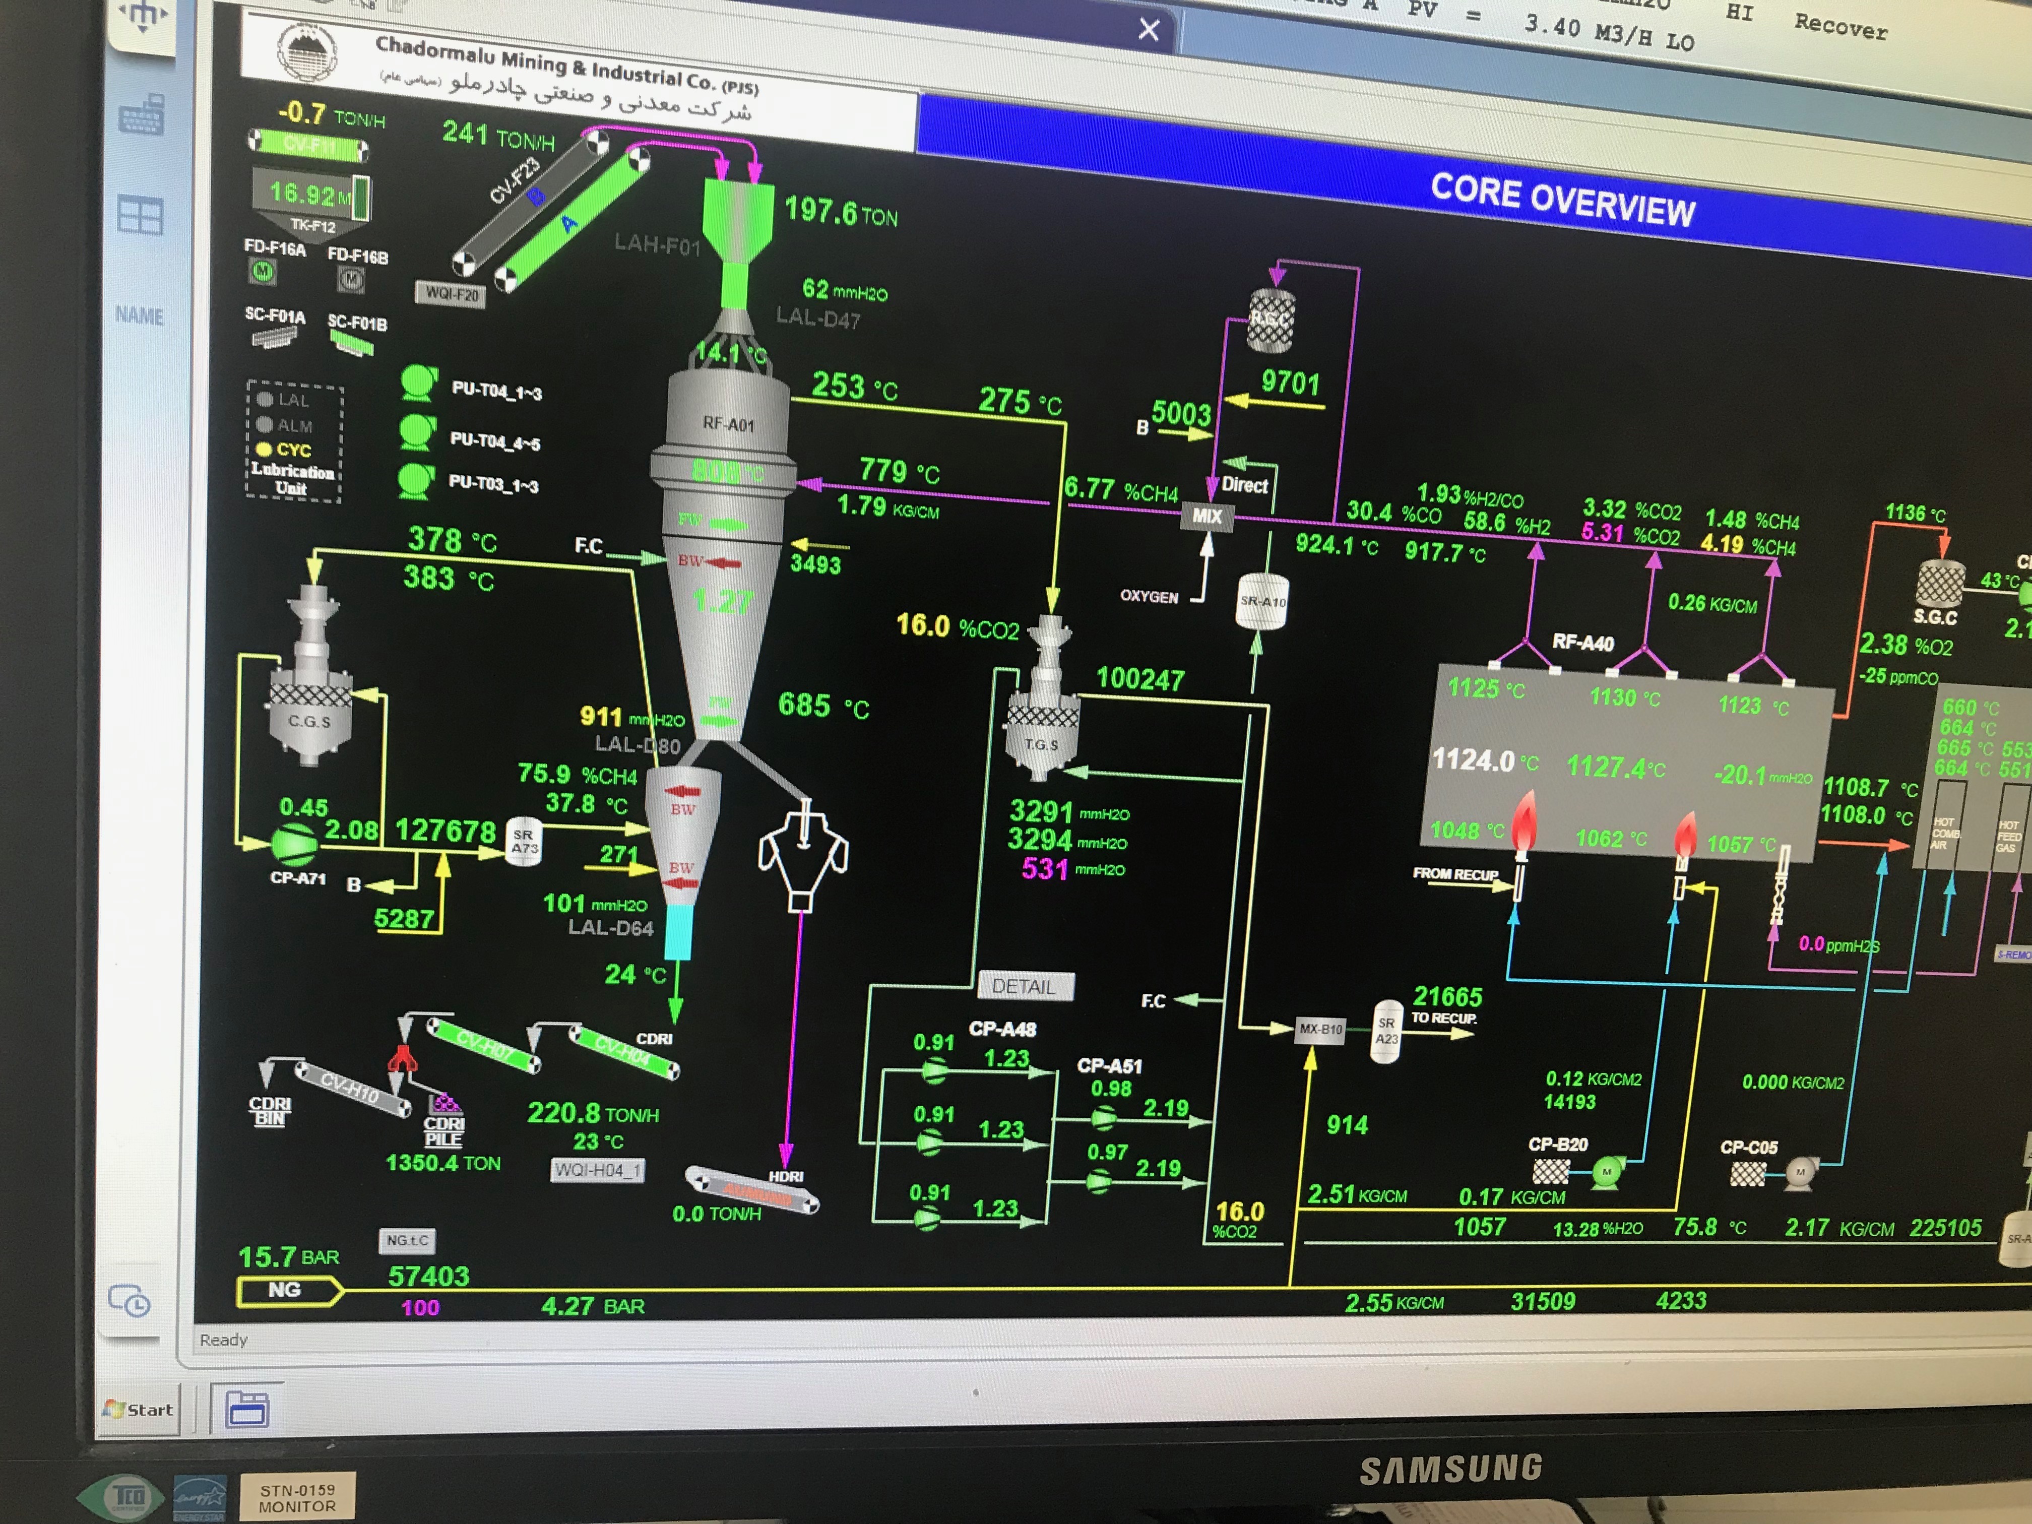Viewport: 2032px width, 1524px height.
Task: Click the WQI-F20 weigher button
Action: [450, 294]
